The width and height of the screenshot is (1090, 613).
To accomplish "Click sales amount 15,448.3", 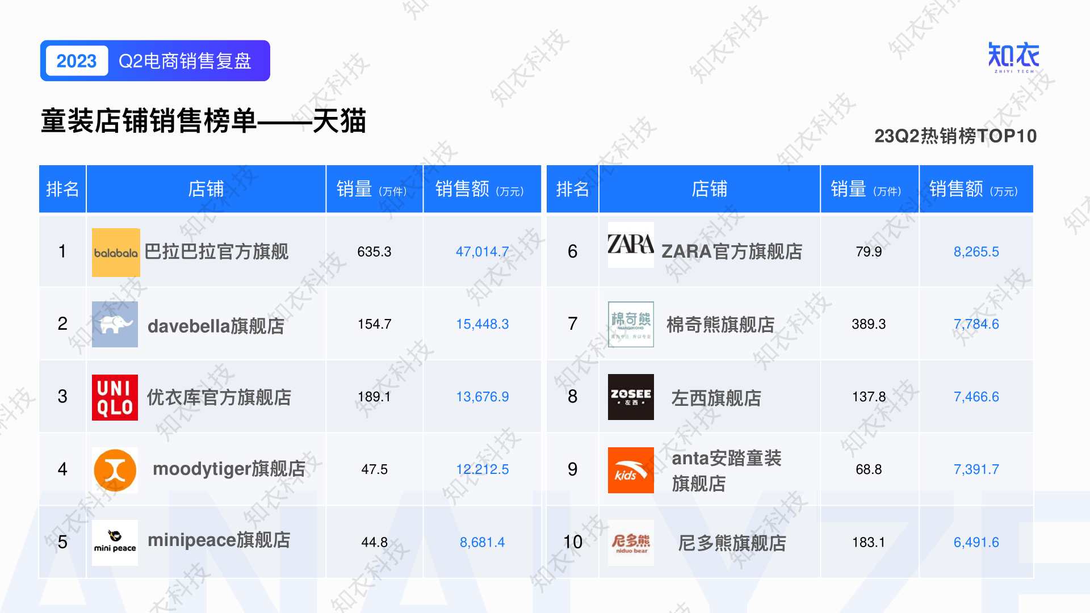I will click(x=482, y=324).
